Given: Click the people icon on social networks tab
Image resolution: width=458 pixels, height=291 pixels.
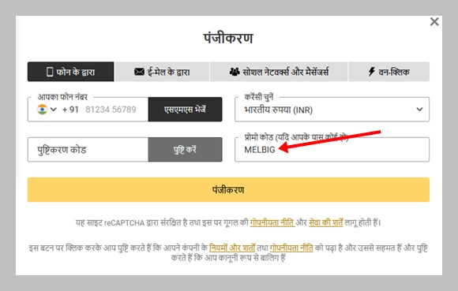Looking at the screenshot, I should click(235, 72).
